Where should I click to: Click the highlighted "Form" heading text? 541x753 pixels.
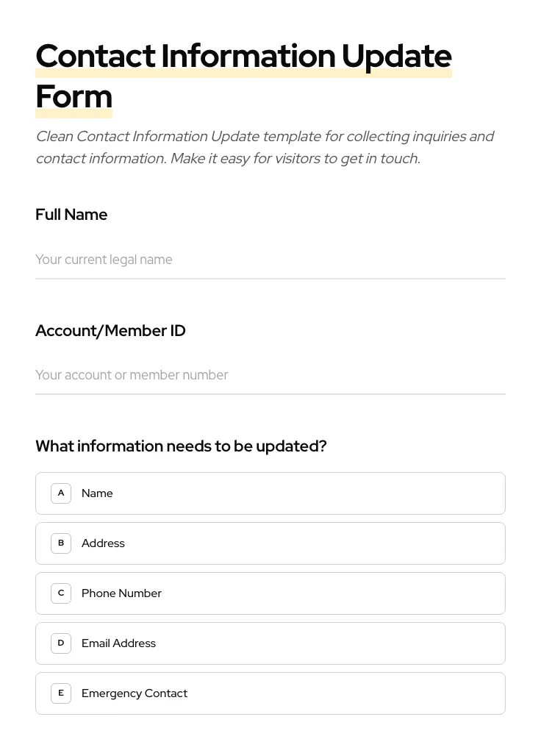[x=74, y=96]
